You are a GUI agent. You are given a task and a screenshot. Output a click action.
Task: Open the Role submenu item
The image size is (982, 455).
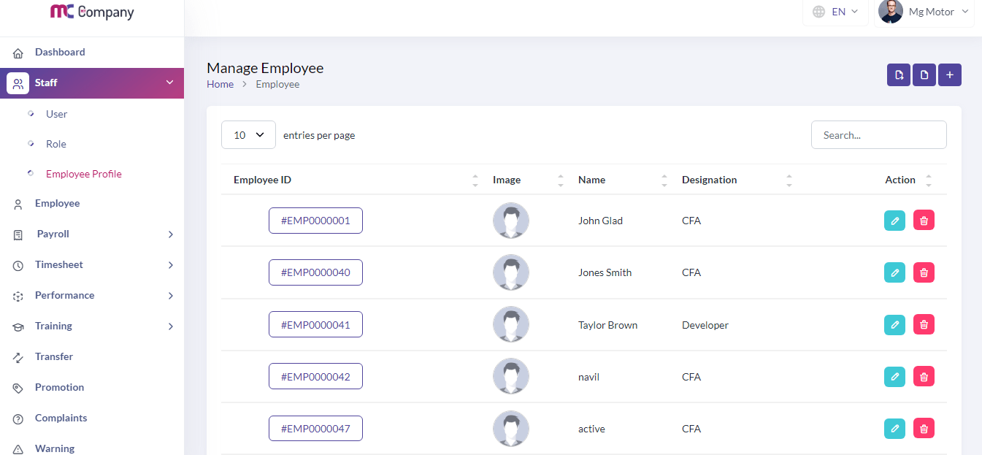click(x=56, y=144)
